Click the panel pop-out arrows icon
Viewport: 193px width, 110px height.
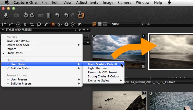(x=80, y=30)
